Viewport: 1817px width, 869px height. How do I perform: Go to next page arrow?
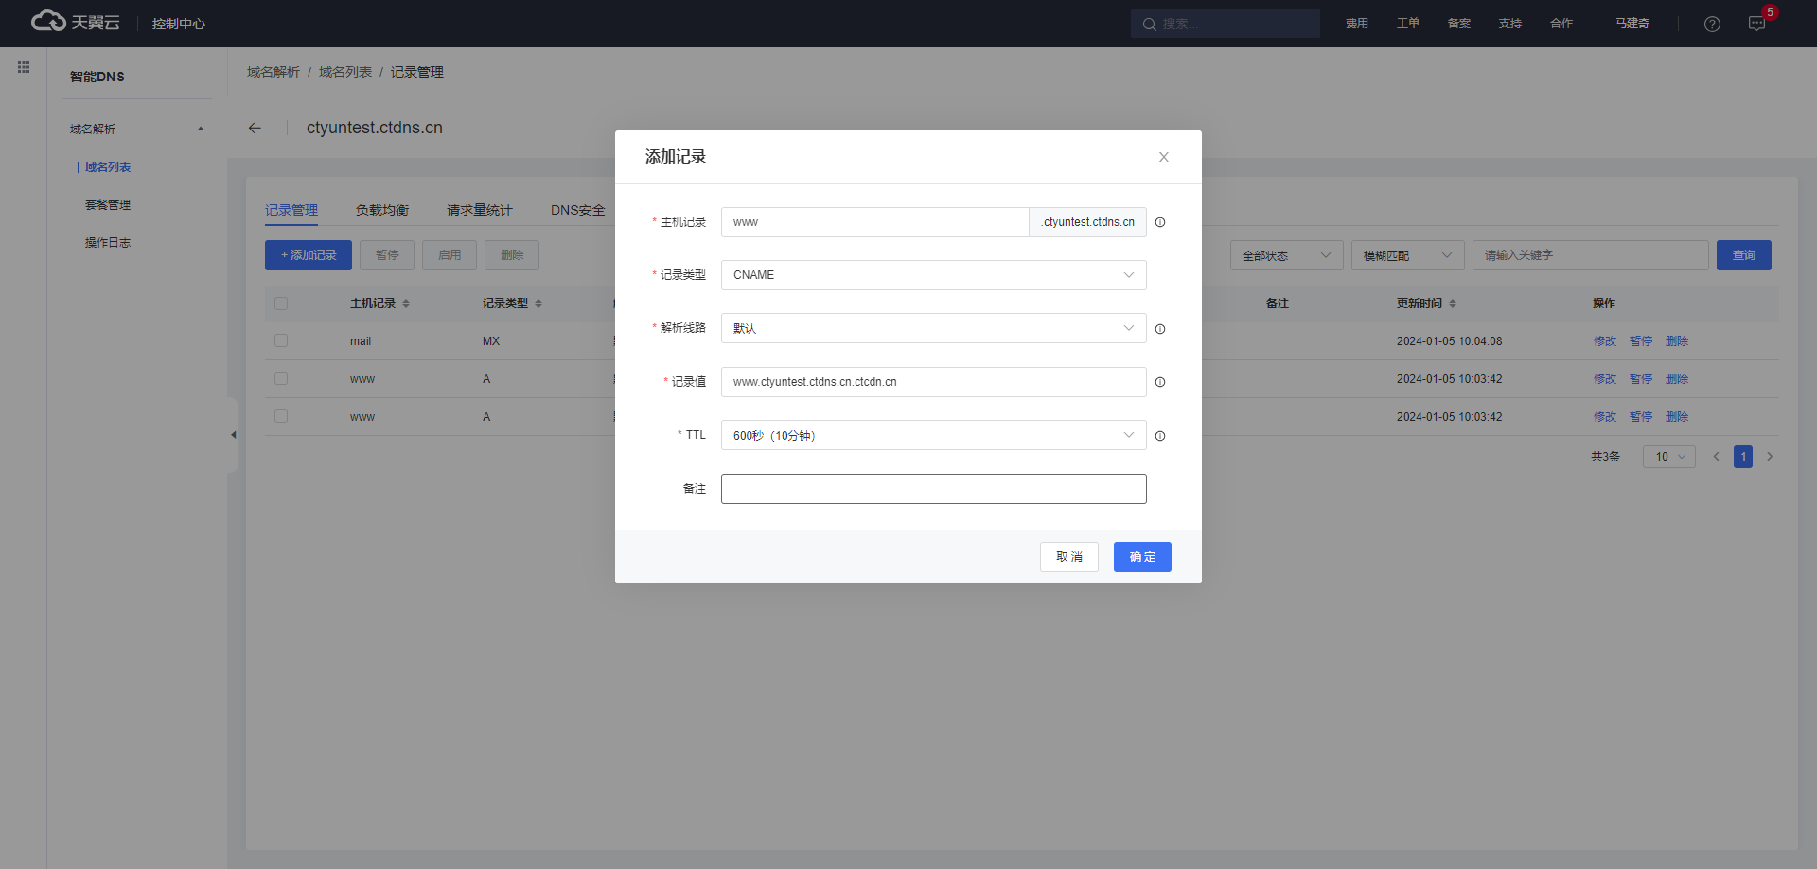pyautogui.click(x=1770, y=457)
